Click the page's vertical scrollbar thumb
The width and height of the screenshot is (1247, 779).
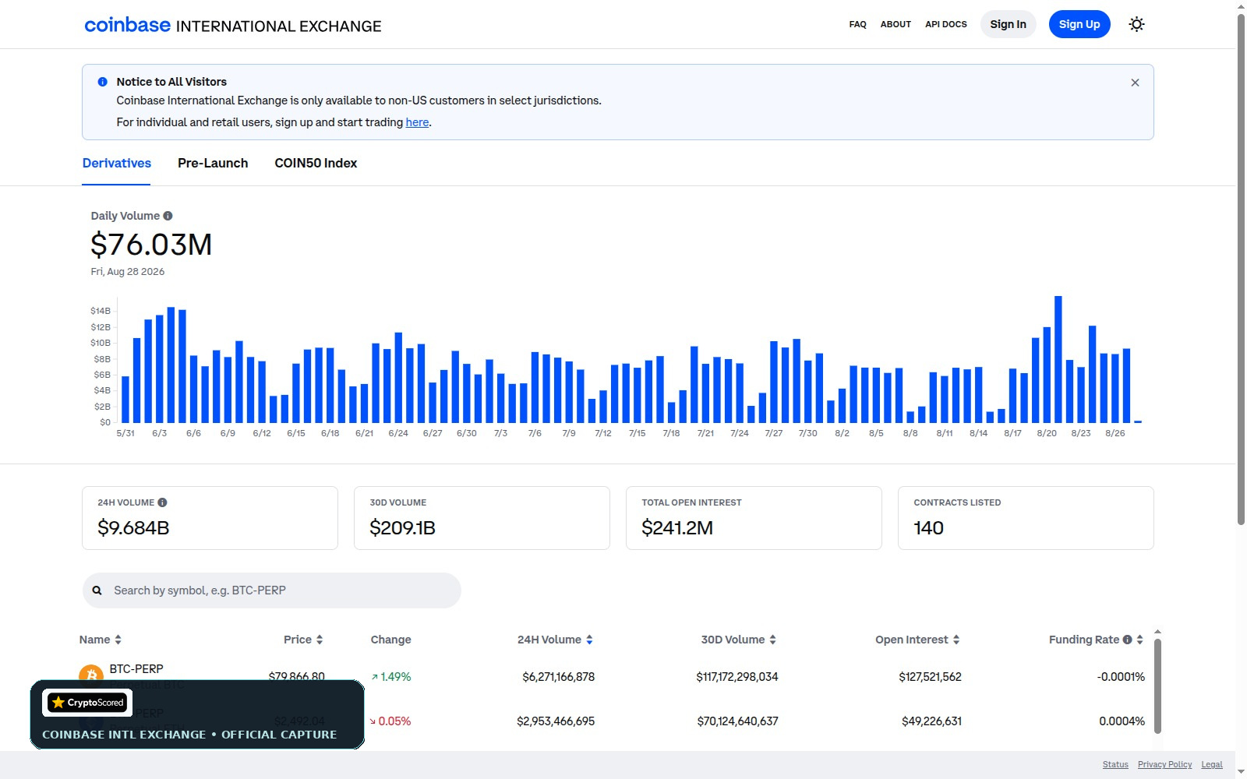tap(1241, 269)
